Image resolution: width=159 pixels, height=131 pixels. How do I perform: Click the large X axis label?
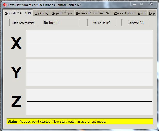coord(16,43)
